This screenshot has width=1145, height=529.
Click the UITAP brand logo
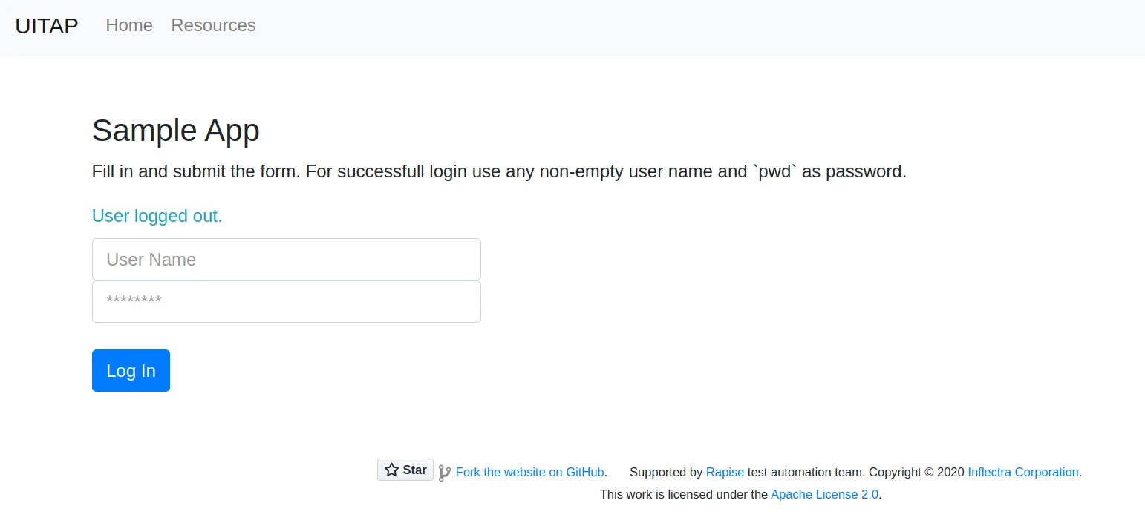(x=46, y=25)
